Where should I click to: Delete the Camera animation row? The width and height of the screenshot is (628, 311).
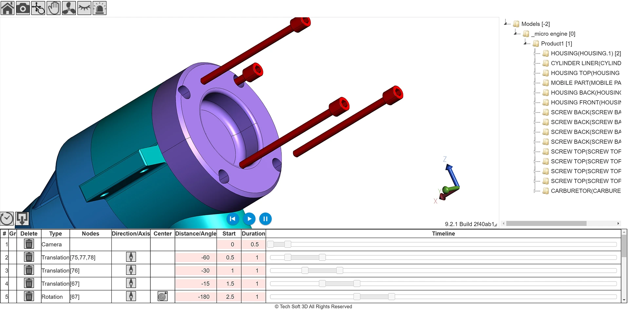tap(29, 244)
